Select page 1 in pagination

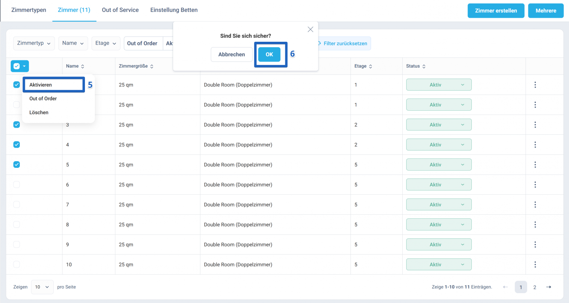(x=521, y=287)
